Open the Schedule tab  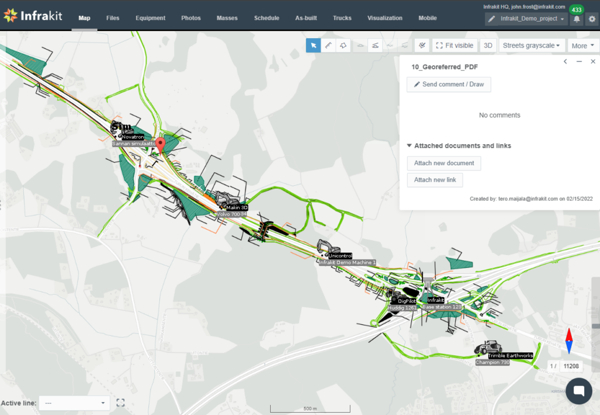(266, 18)
